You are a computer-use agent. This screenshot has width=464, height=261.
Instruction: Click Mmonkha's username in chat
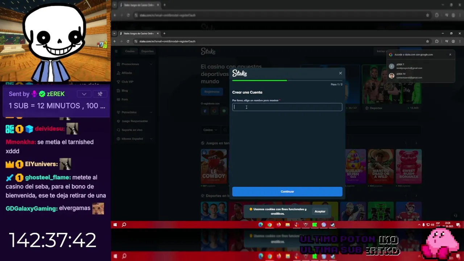tap(21, 142)
